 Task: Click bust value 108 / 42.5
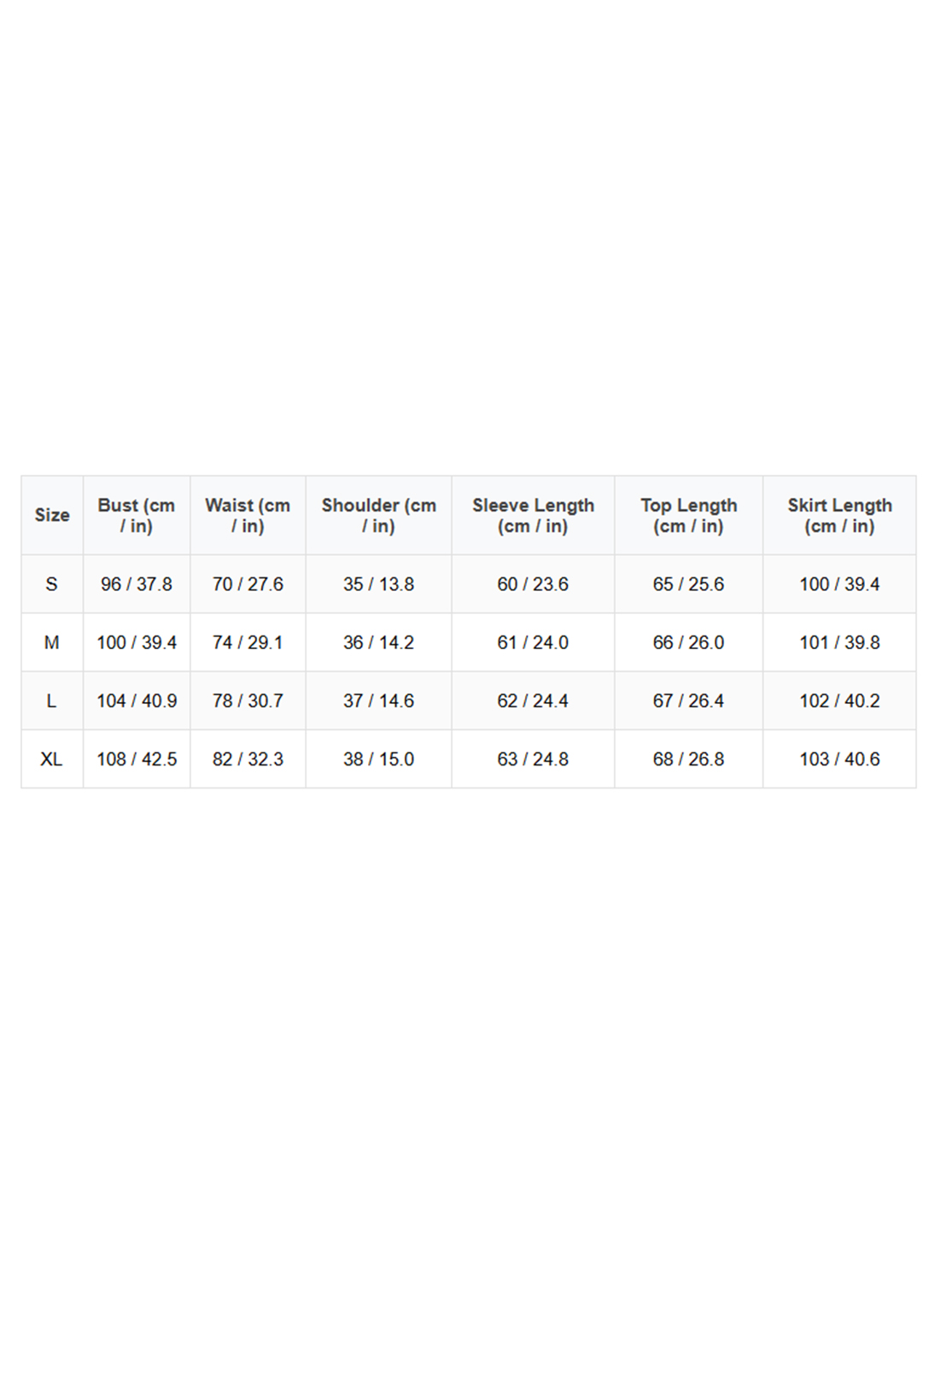137,758
